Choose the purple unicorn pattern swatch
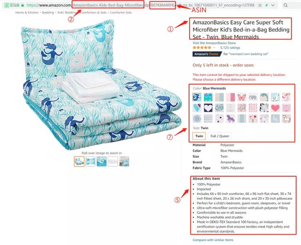 (230, 119)
